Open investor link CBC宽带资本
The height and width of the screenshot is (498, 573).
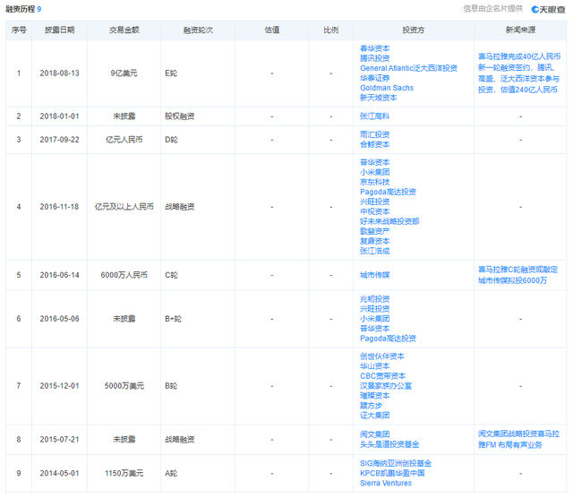(x=382, y=376)
